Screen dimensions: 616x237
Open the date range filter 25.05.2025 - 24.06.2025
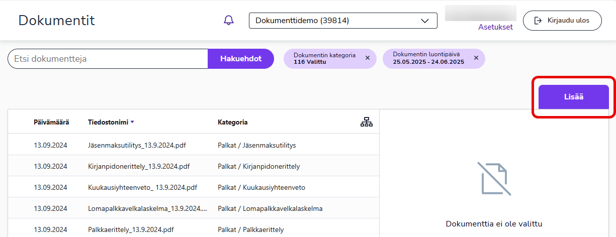[428, 58]
